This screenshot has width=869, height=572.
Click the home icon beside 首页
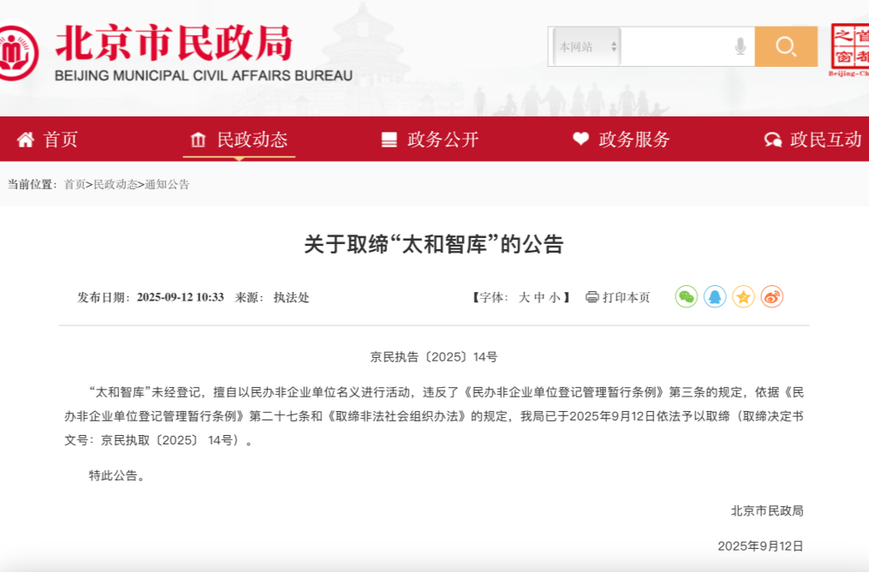click(x=26, y=139)
